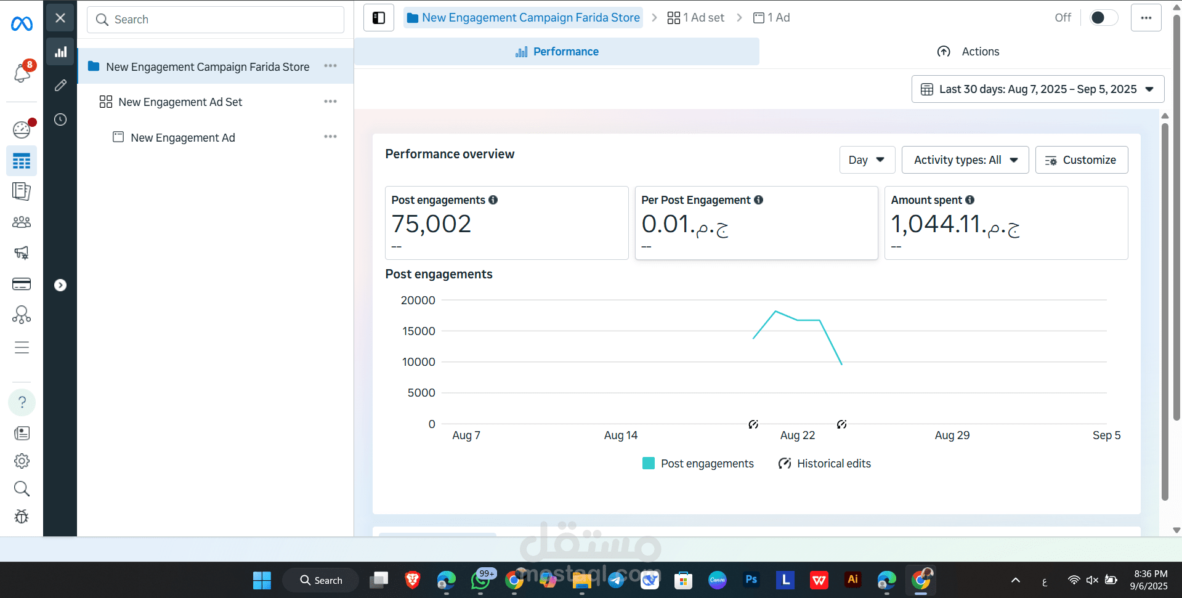This screenshot has width=1182, height=598.
Task: Select the New Engagement Ad Set item
Action: (x=180, y=102)
